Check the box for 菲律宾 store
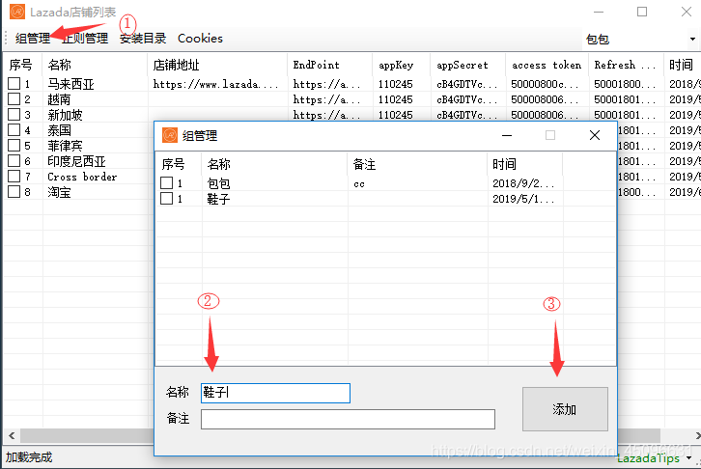701x469 pixels. coord(14,145)
